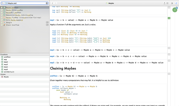
Task: Open the search magnifier options dropdown
Action: 3,3
